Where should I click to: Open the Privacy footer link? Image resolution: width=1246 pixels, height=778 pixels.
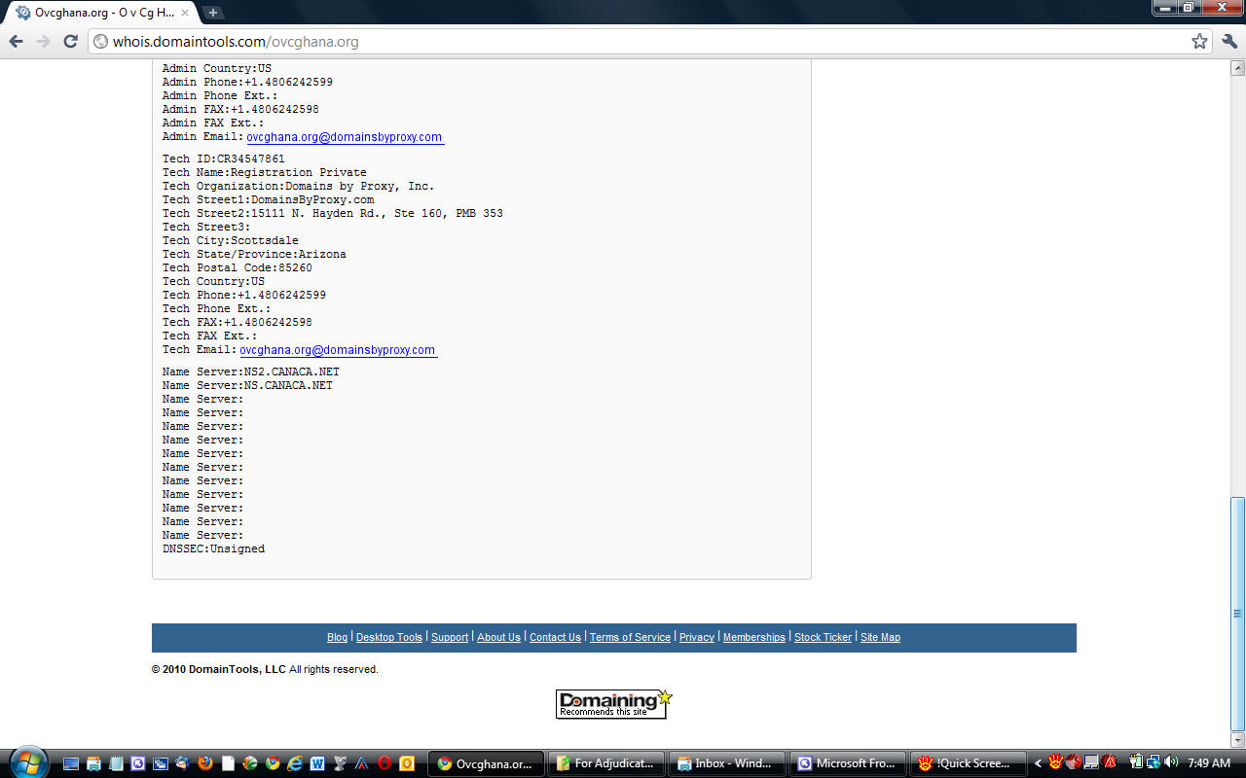(x=697, y=637)
